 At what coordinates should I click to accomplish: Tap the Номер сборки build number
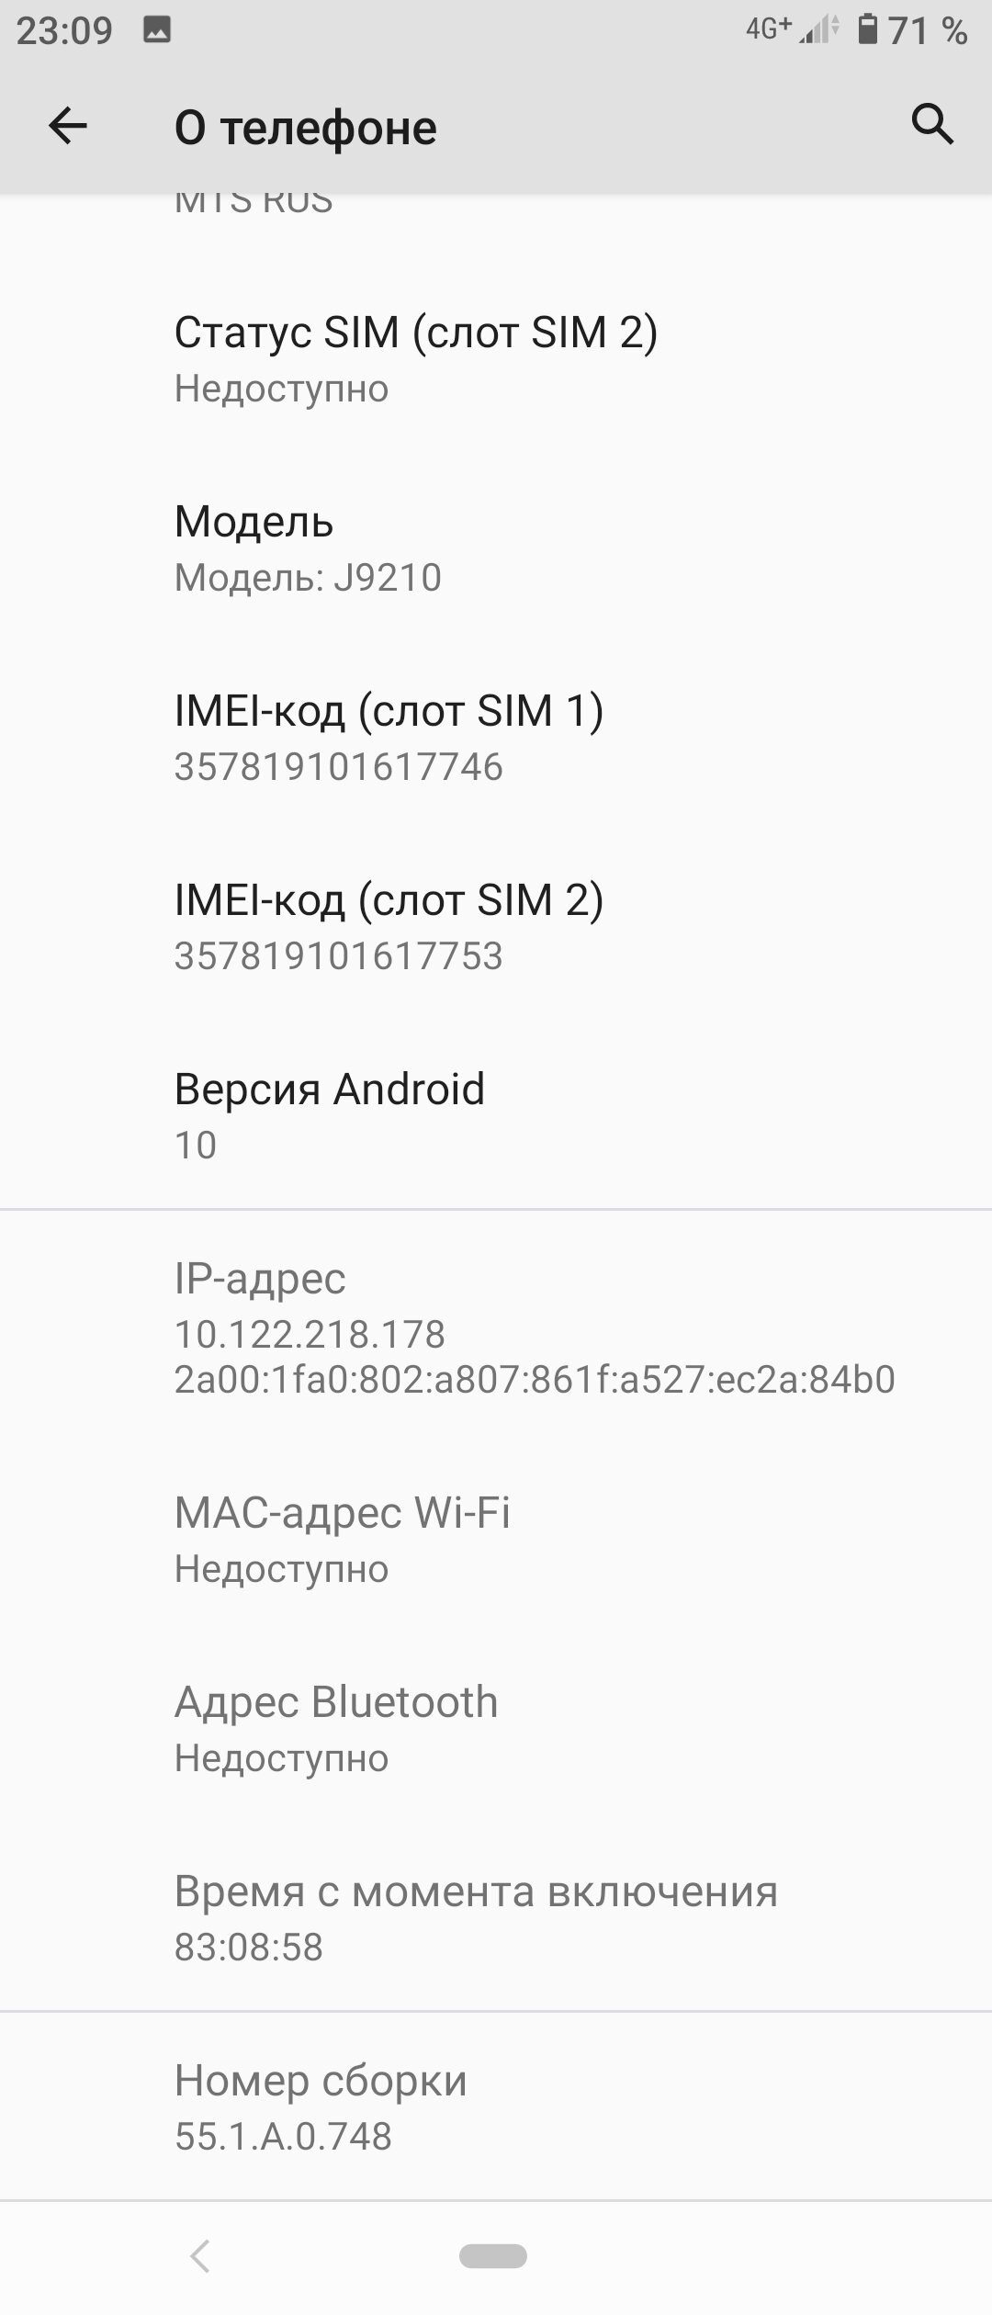496,2107
